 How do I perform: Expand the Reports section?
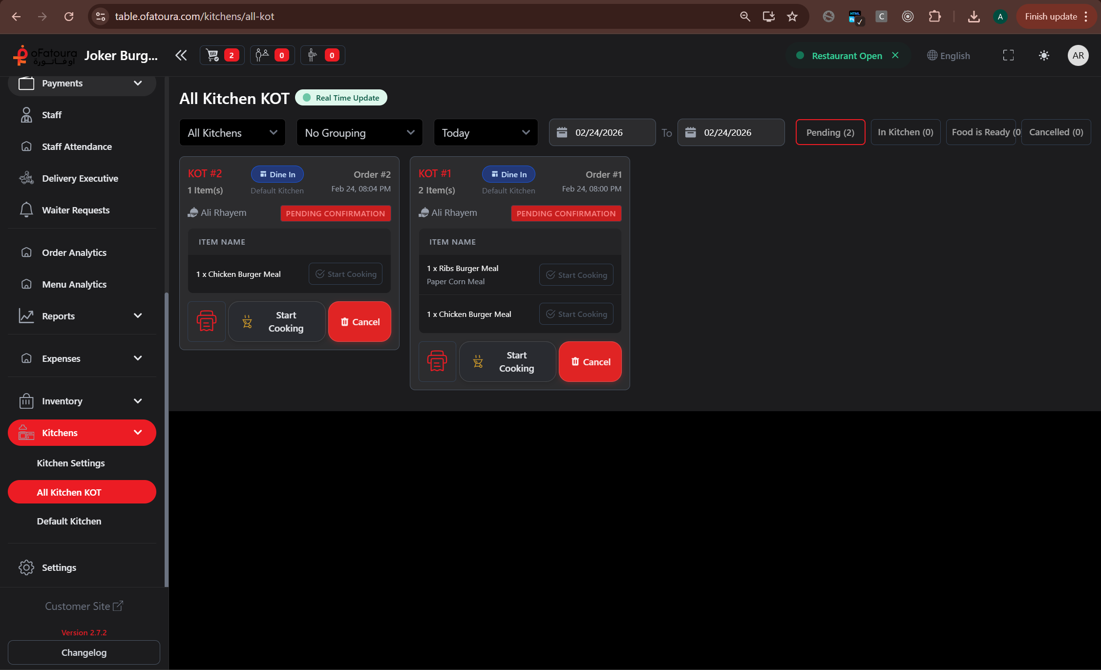pos(82,315)
